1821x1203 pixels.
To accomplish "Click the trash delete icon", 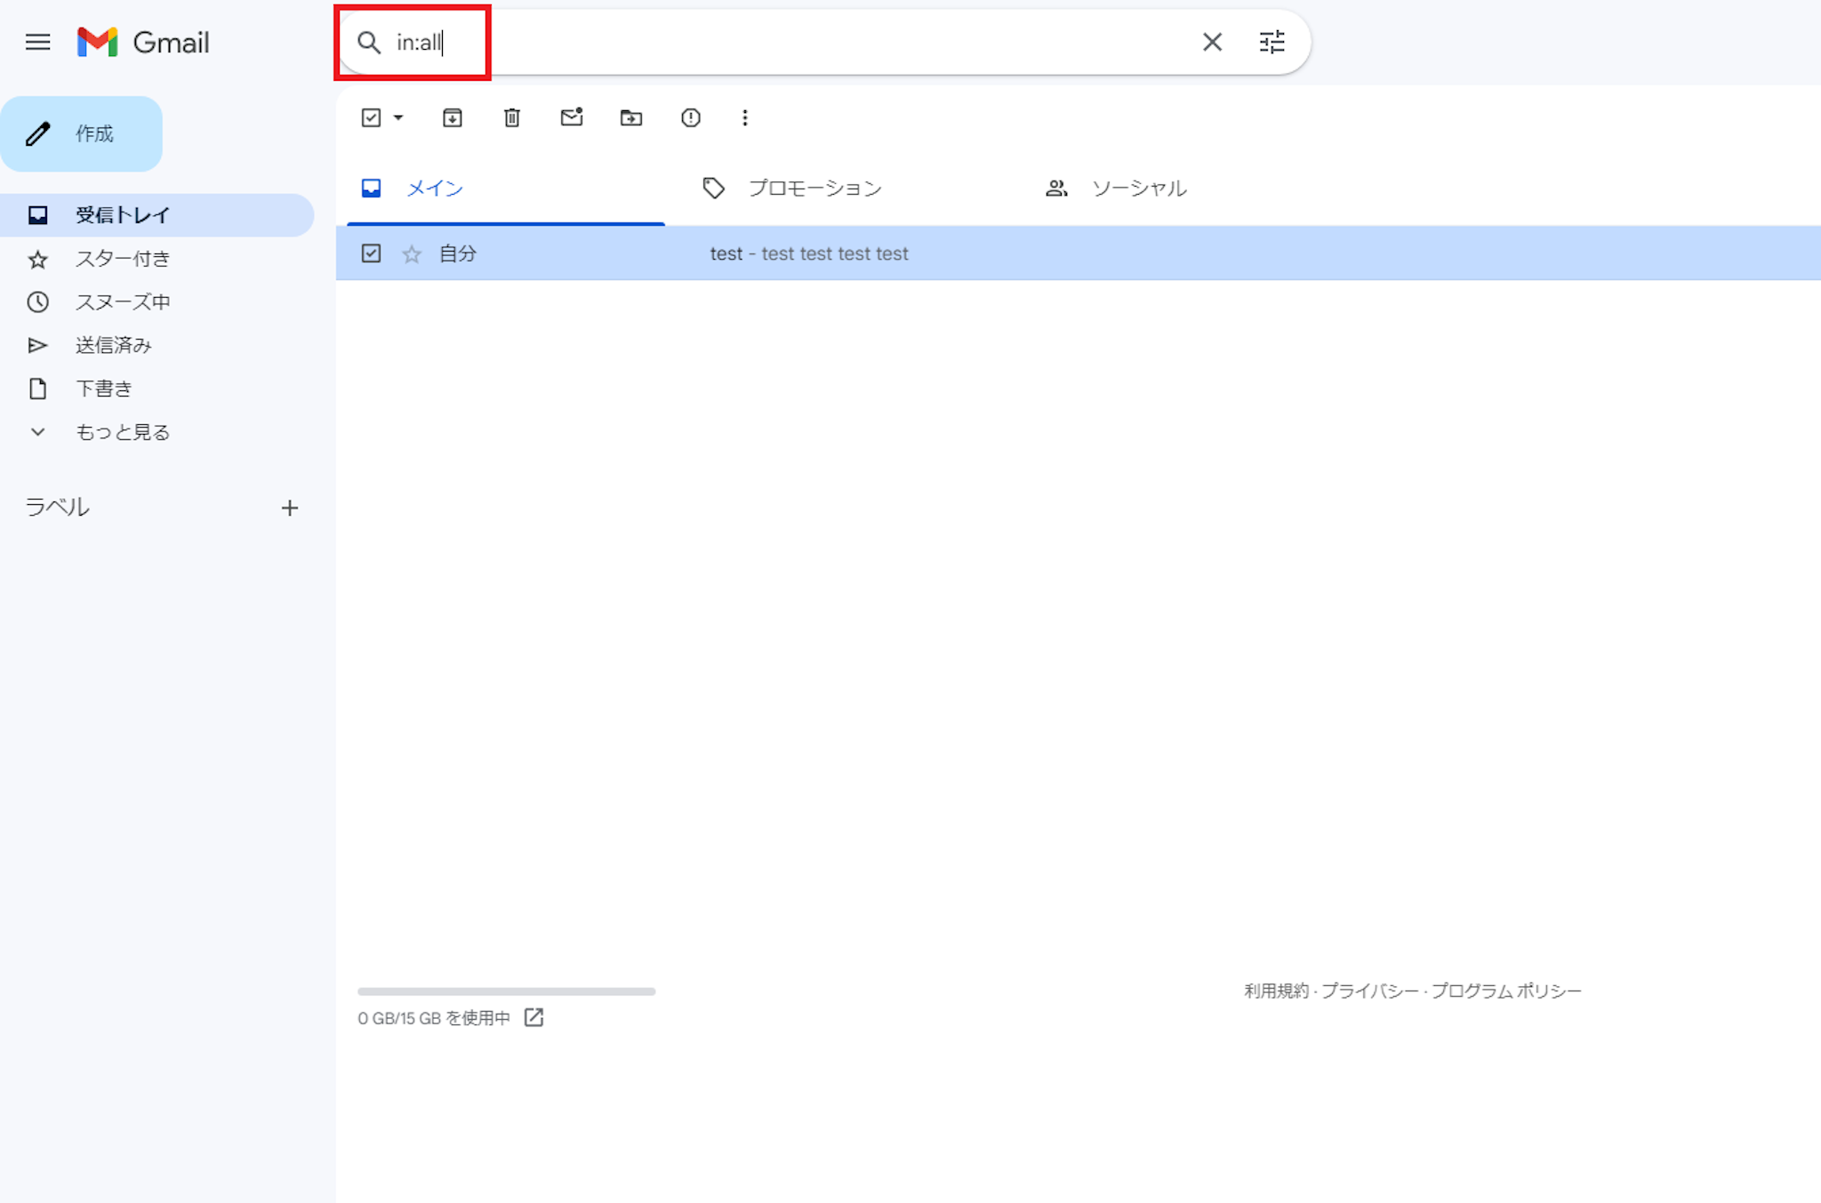I will [512, 117].
